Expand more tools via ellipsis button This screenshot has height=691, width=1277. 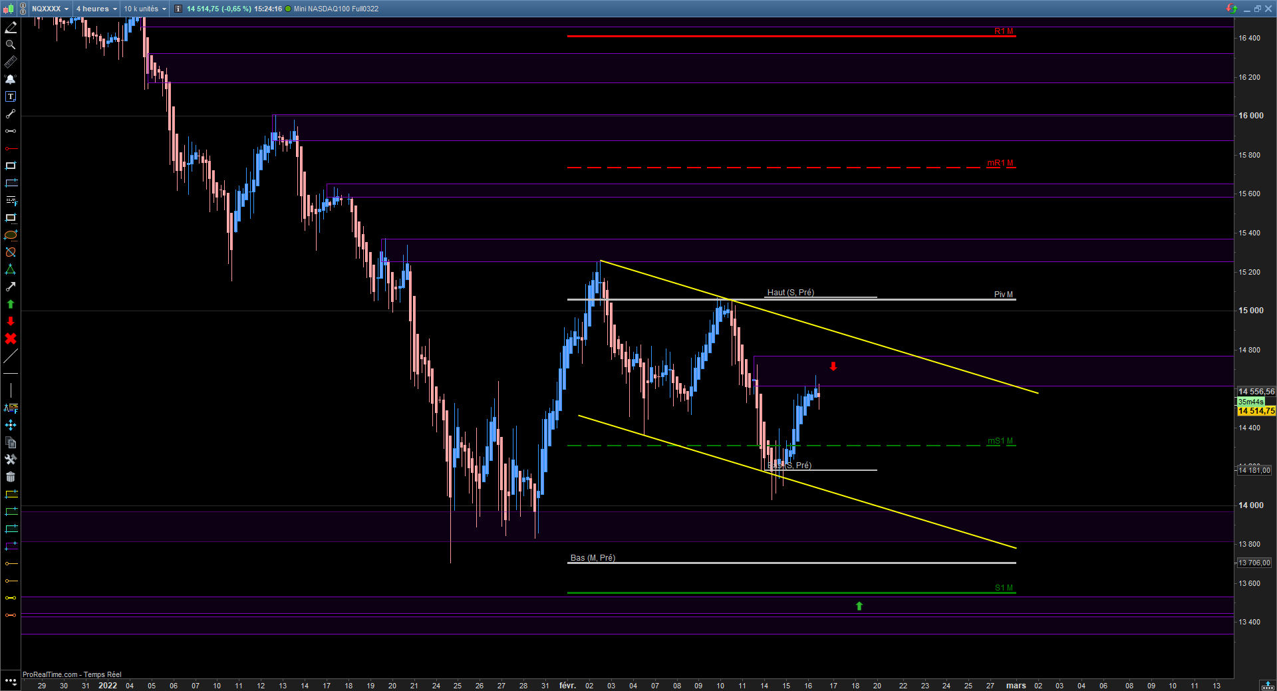pos(11,681)
